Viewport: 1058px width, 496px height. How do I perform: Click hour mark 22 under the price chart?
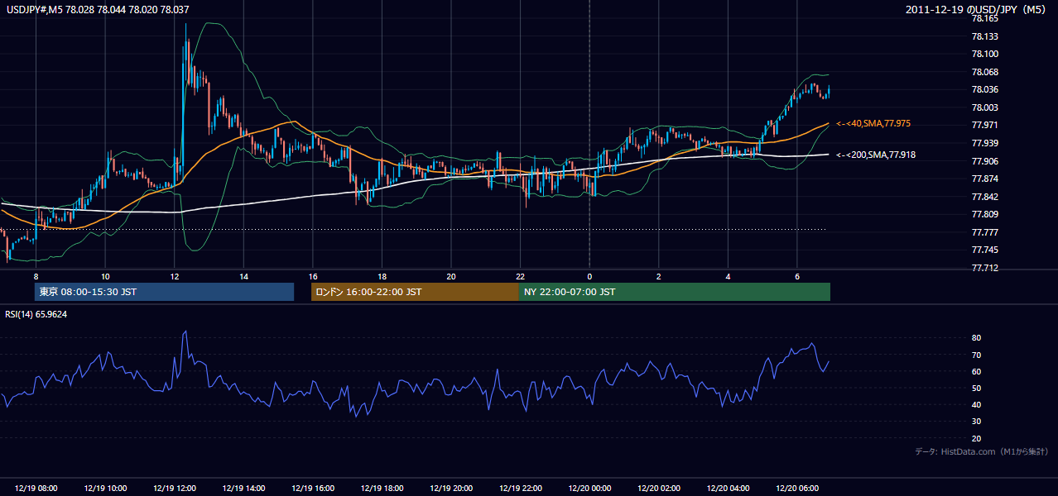[x=520, y=276]
